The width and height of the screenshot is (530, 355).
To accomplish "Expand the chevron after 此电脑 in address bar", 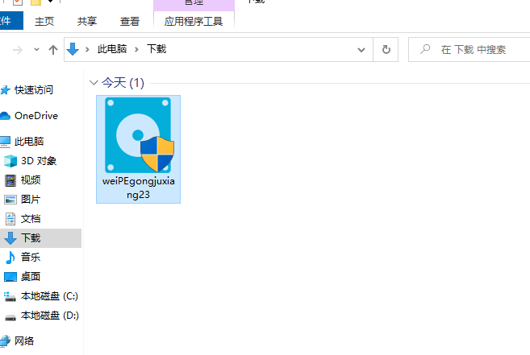I will 136,50.
